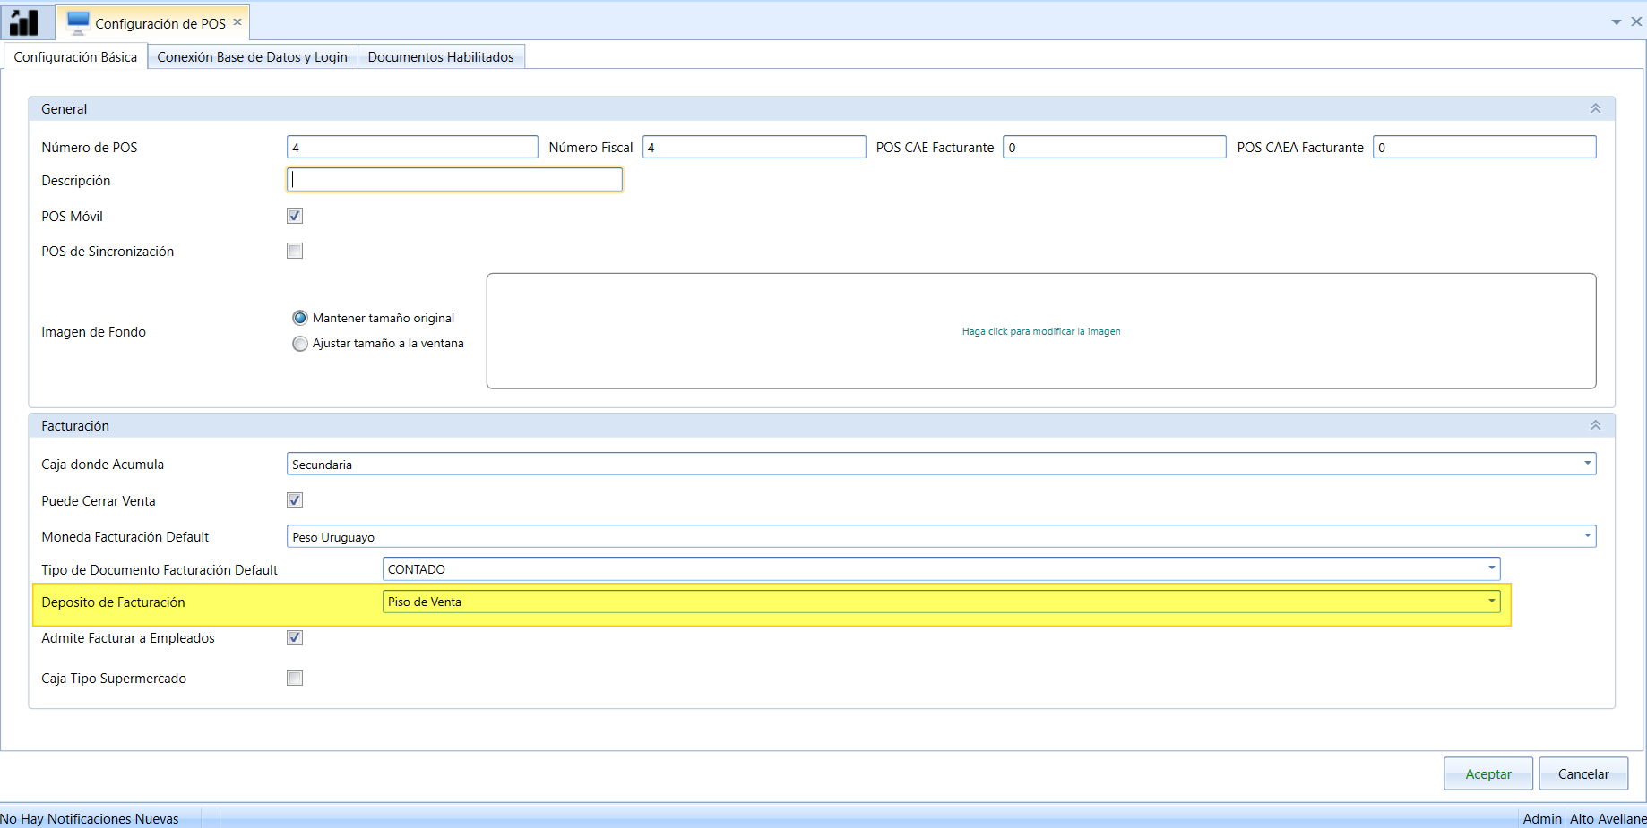Open the tab list dropdown arrow
The height and width of the screenshot is (828, 1647).
pos(1617,22)
